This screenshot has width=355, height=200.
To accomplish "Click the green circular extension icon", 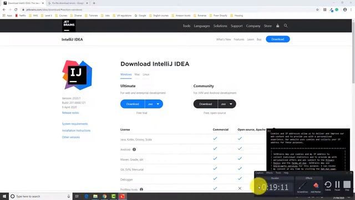I will click(337, 10).
